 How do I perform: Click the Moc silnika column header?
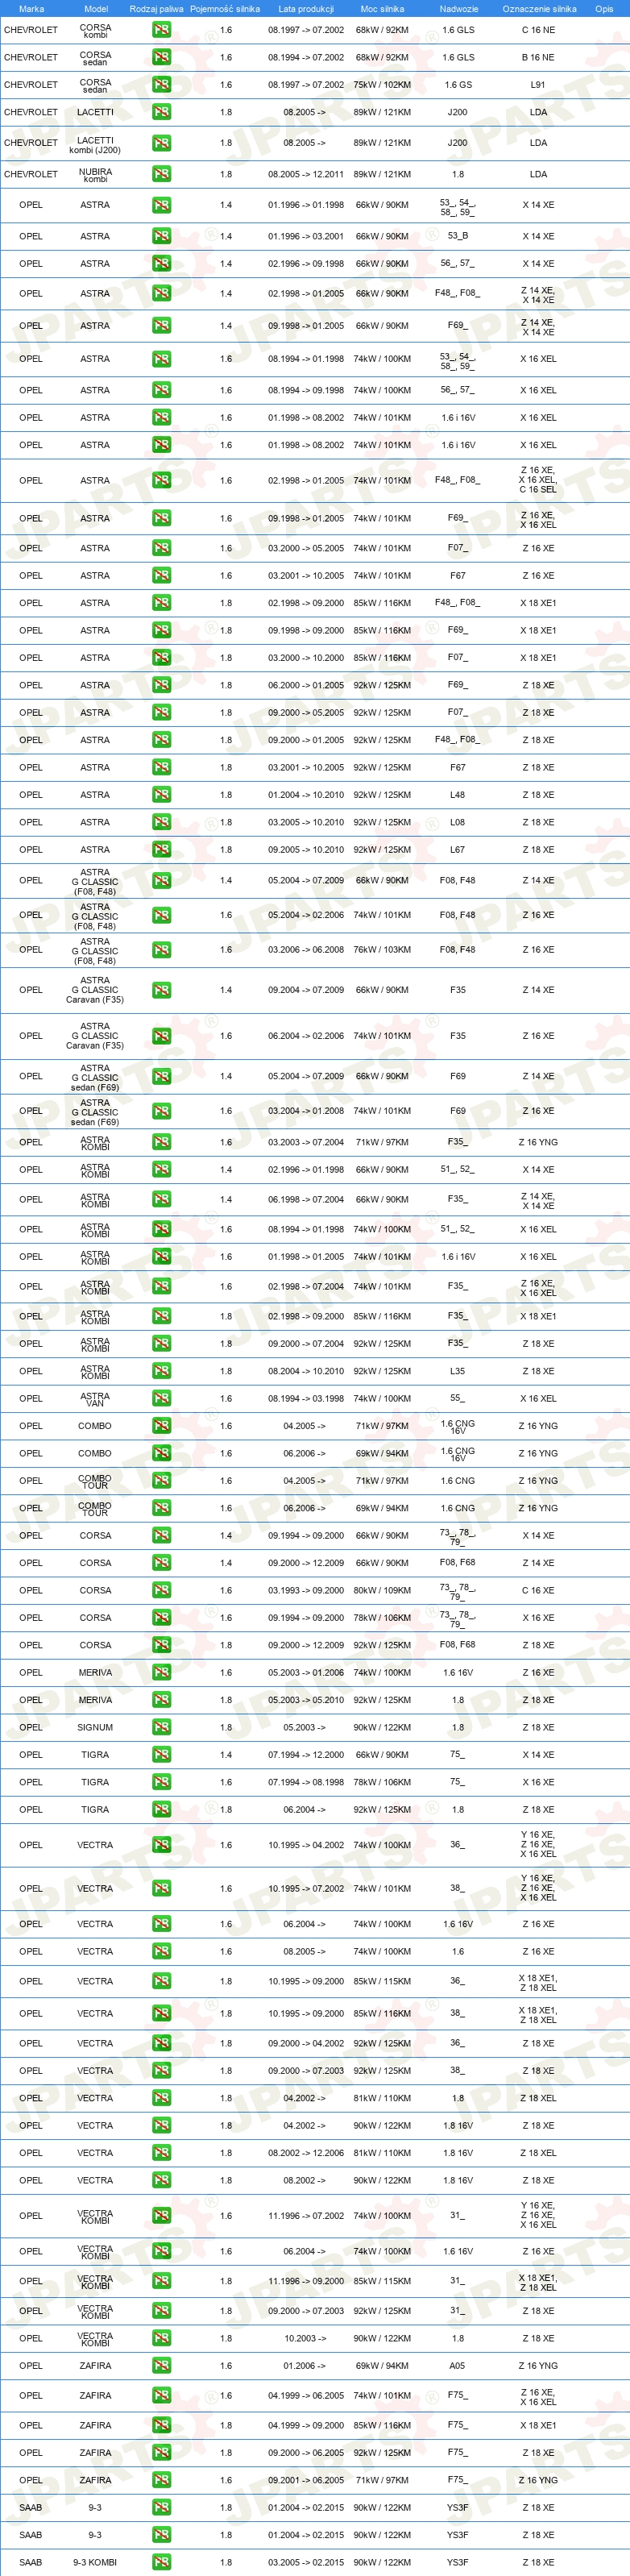[382, 9]
